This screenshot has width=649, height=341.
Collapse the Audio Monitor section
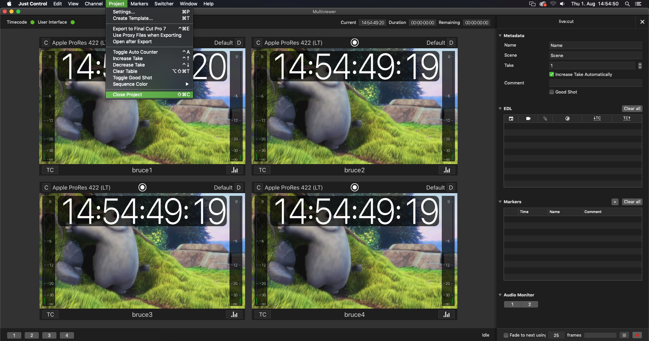click(500, 295)
